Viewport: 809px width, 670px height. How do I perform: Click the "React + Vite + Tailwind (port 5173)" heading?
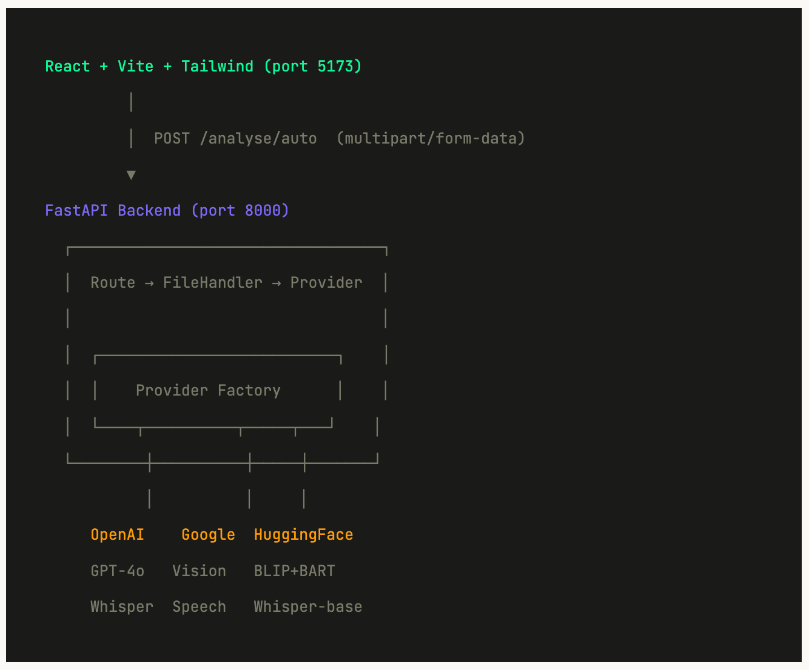204,67
